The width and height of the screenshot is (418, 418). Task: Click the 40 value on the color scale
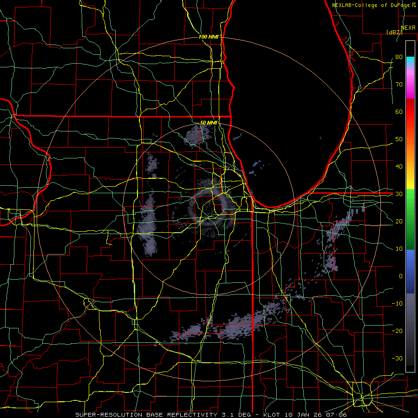pos(399,167)
